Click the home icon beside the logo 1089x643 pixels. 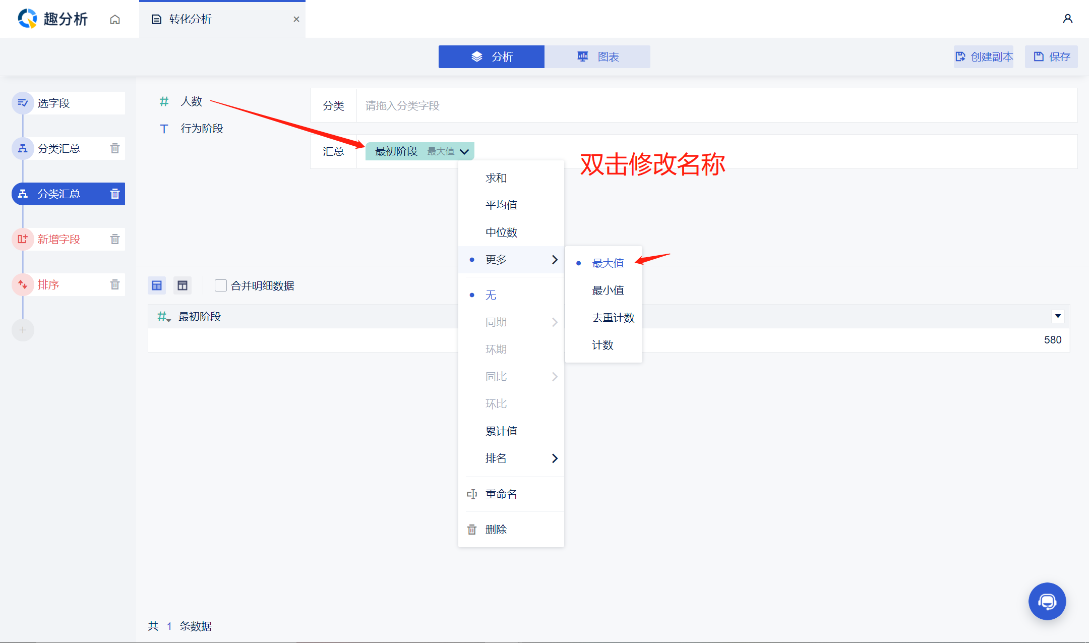[115, 19]
